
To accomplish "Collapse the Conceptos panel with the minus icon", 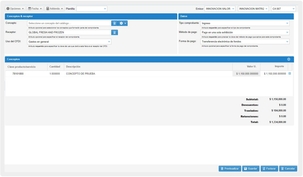I will [289, 59].
